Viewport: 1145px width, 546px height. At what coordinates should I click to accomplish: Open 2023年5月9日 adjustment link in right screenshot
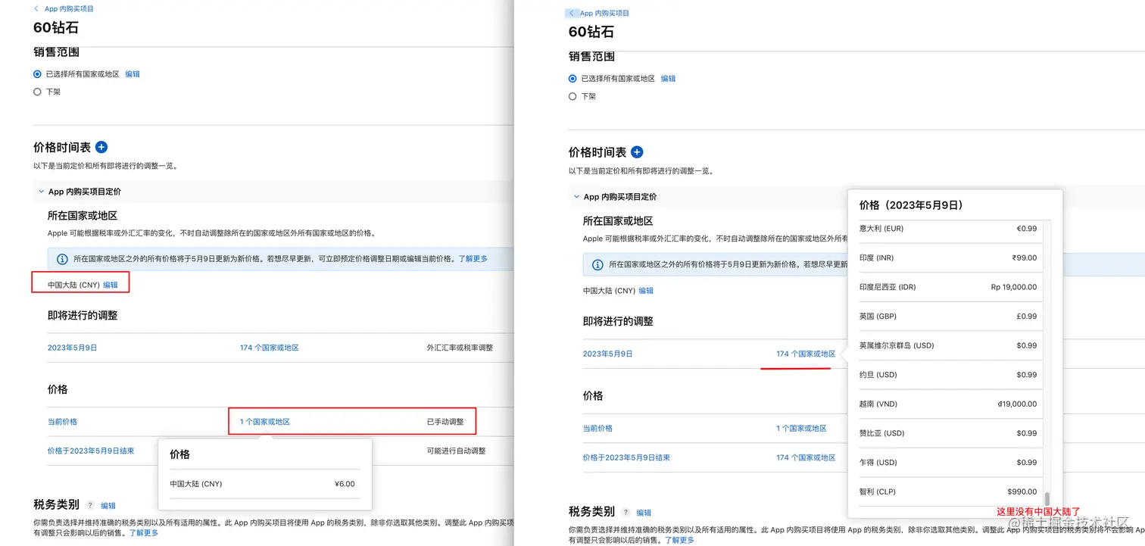tap(608, 354)
